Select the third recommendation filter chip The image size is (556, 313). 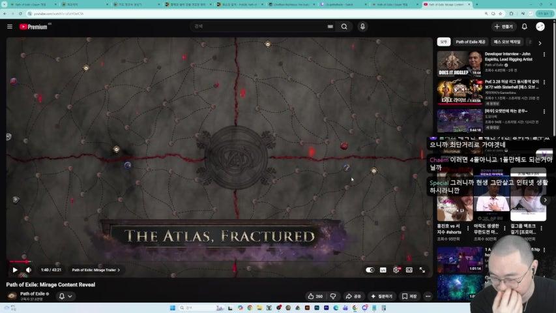tap(507, 42)
